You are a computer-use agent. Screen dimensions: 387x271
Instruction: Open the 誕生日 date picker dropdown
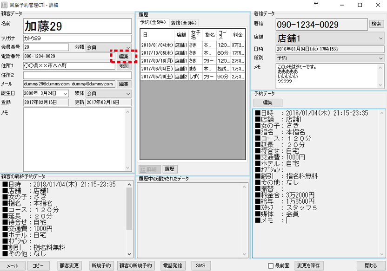[65, 94]
